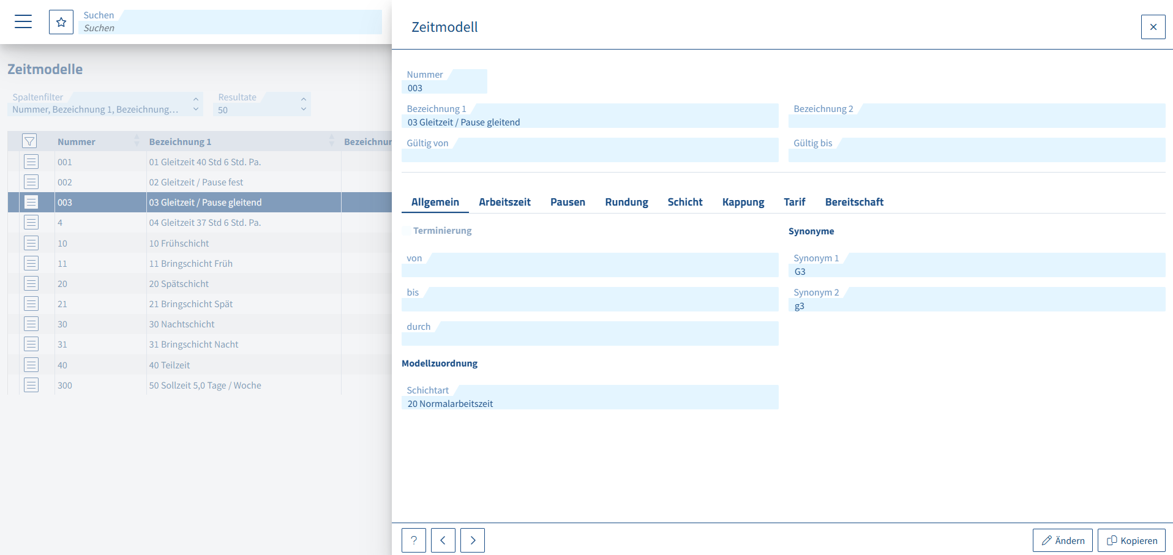The width and height of the screenshot is (1173, 555).
Task: Sort by the Nummer column
Action: 77,141
